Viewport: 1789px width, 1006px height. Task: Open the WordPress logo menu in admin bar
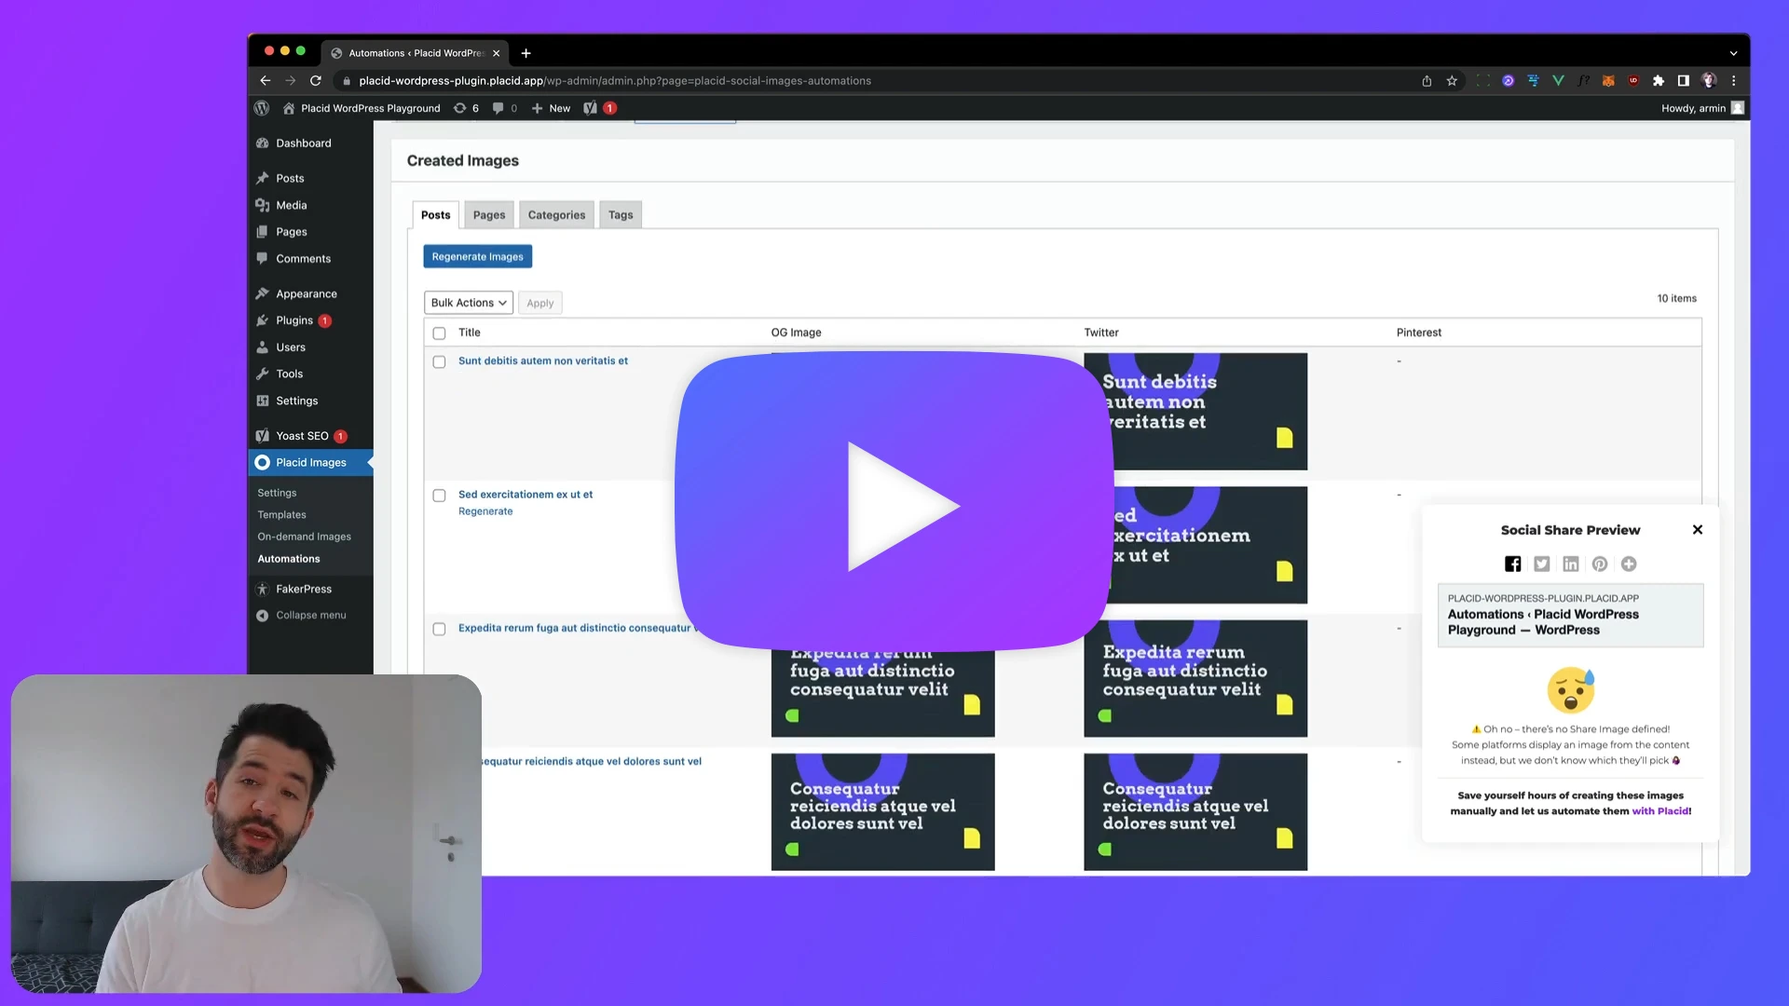pyautogui.click(x=262, y=108)
